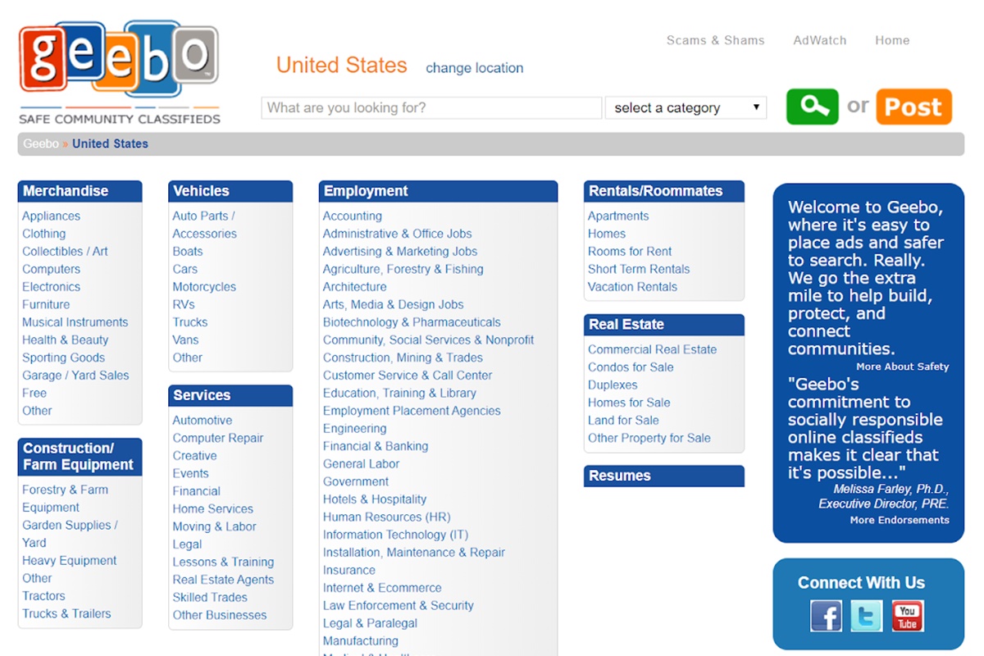Image resolution: width=984 pixels, height=656 pixels.
Task: Open the Motorcycles vehicles category
Action: (x=204, y=287)
